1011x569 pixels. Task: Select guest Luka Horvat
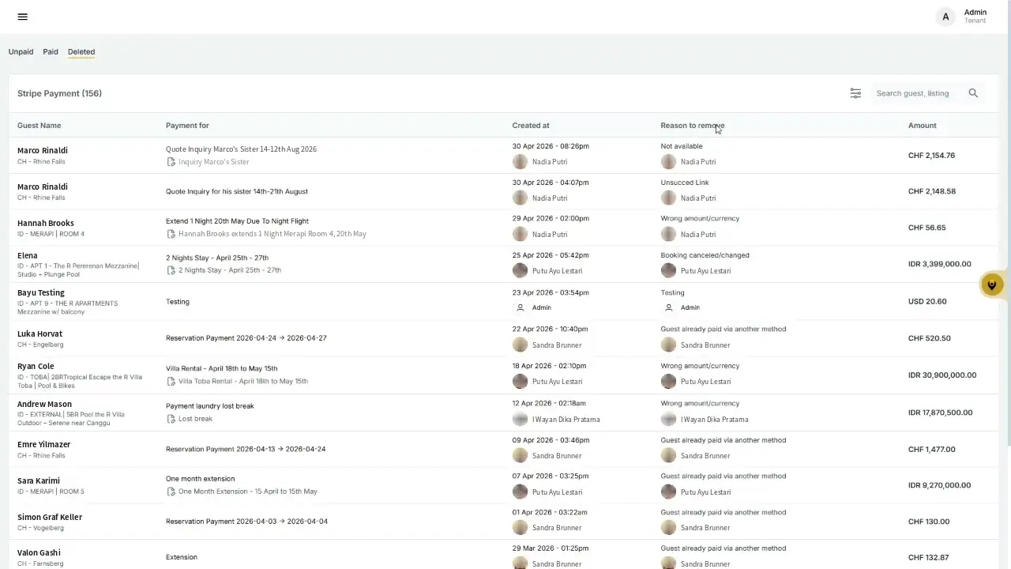click(x=39, y=333)
